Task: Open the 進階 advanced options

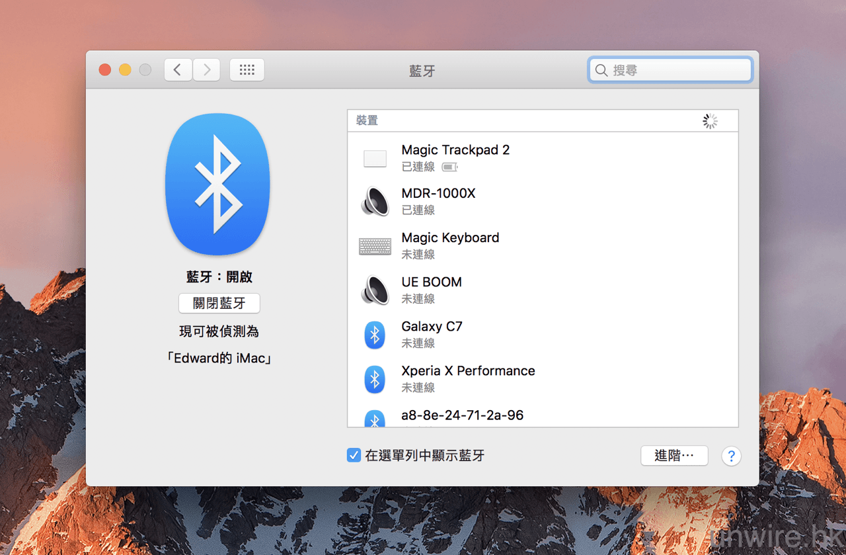Action: (674, 455)
